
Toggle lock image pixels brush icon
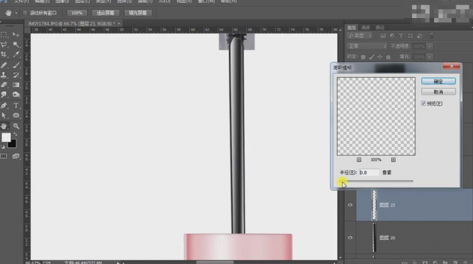[372, 57]
